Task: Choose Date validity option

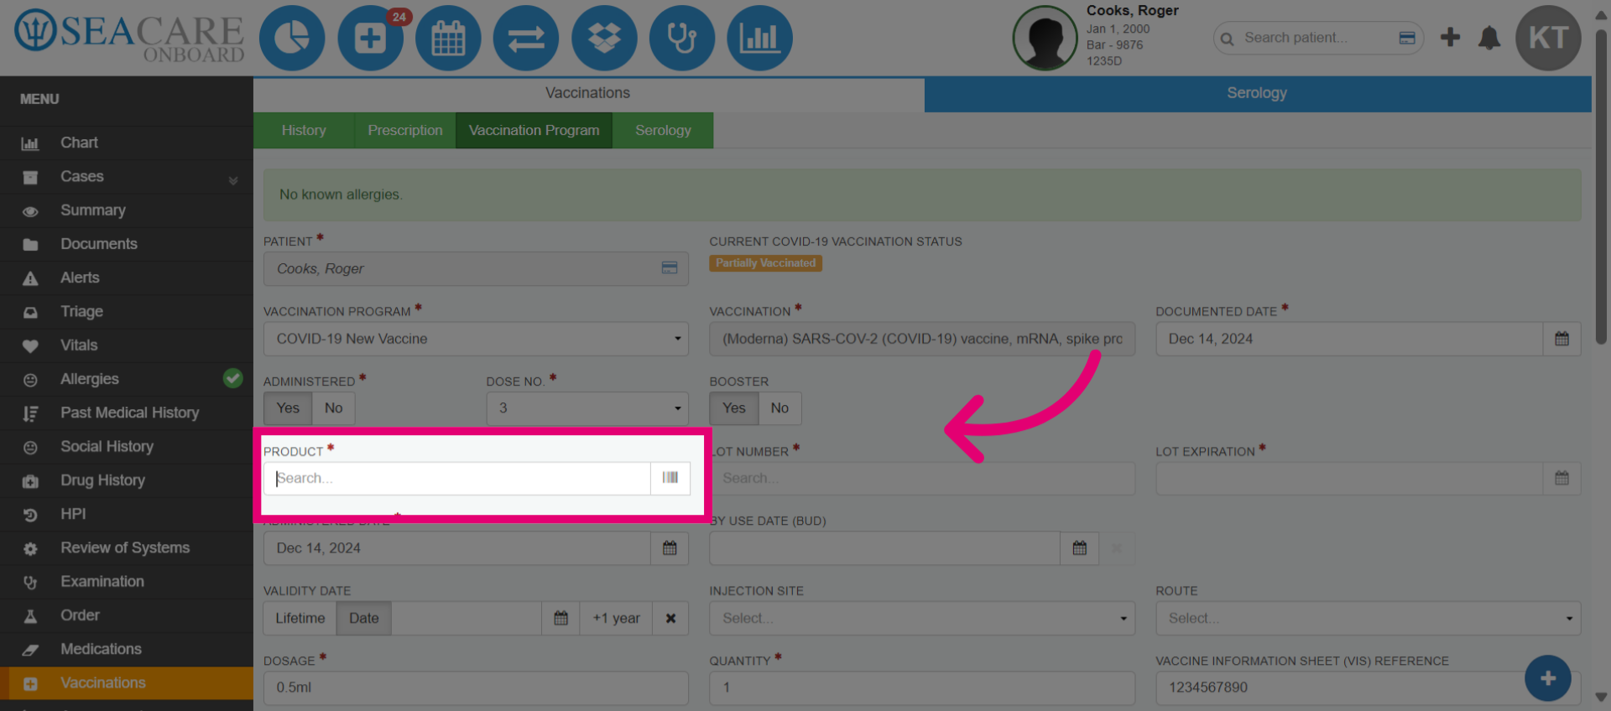Action: coord(364,618)
